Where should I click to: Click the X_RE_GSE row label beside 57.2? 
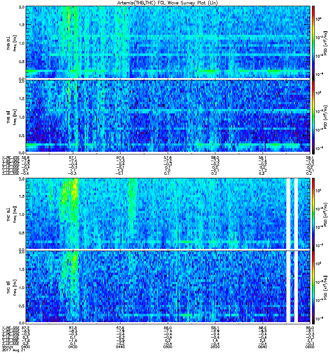11,328
